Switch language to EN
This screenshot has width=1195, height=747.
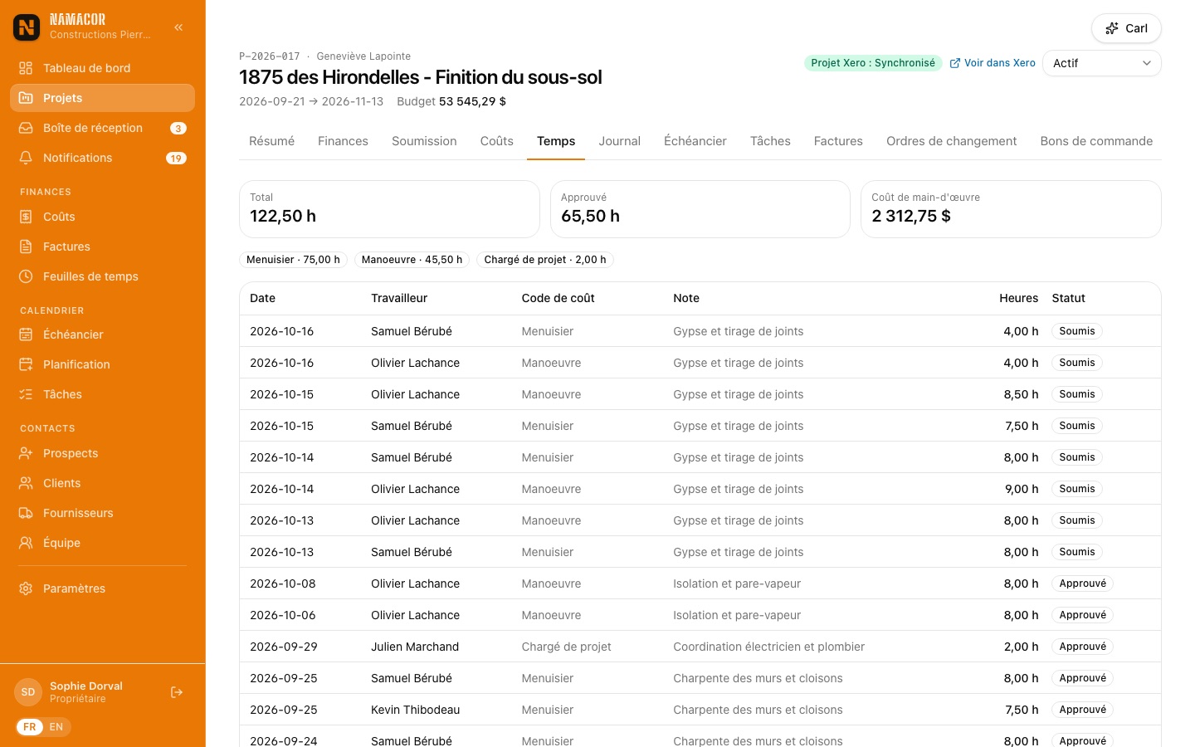(56, 727)
